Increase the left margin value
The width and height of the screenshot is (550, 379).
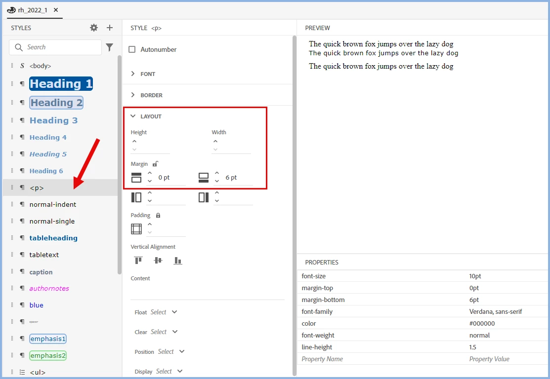pos(150,192)
